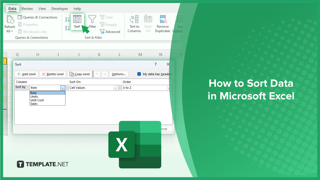320x180 pixels.
Task: Switch to the View ribbon tab
Action: pos(42,9)
